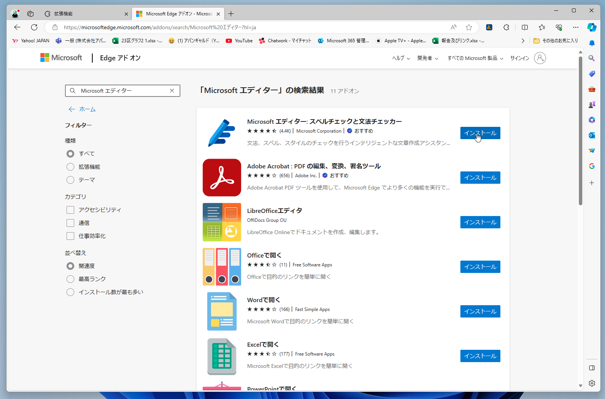
Task: Open Copilot icon at top right
Action: 592,27
